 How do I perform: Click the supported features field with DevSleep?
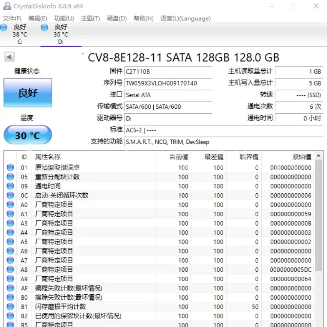(x=224, y=142)
